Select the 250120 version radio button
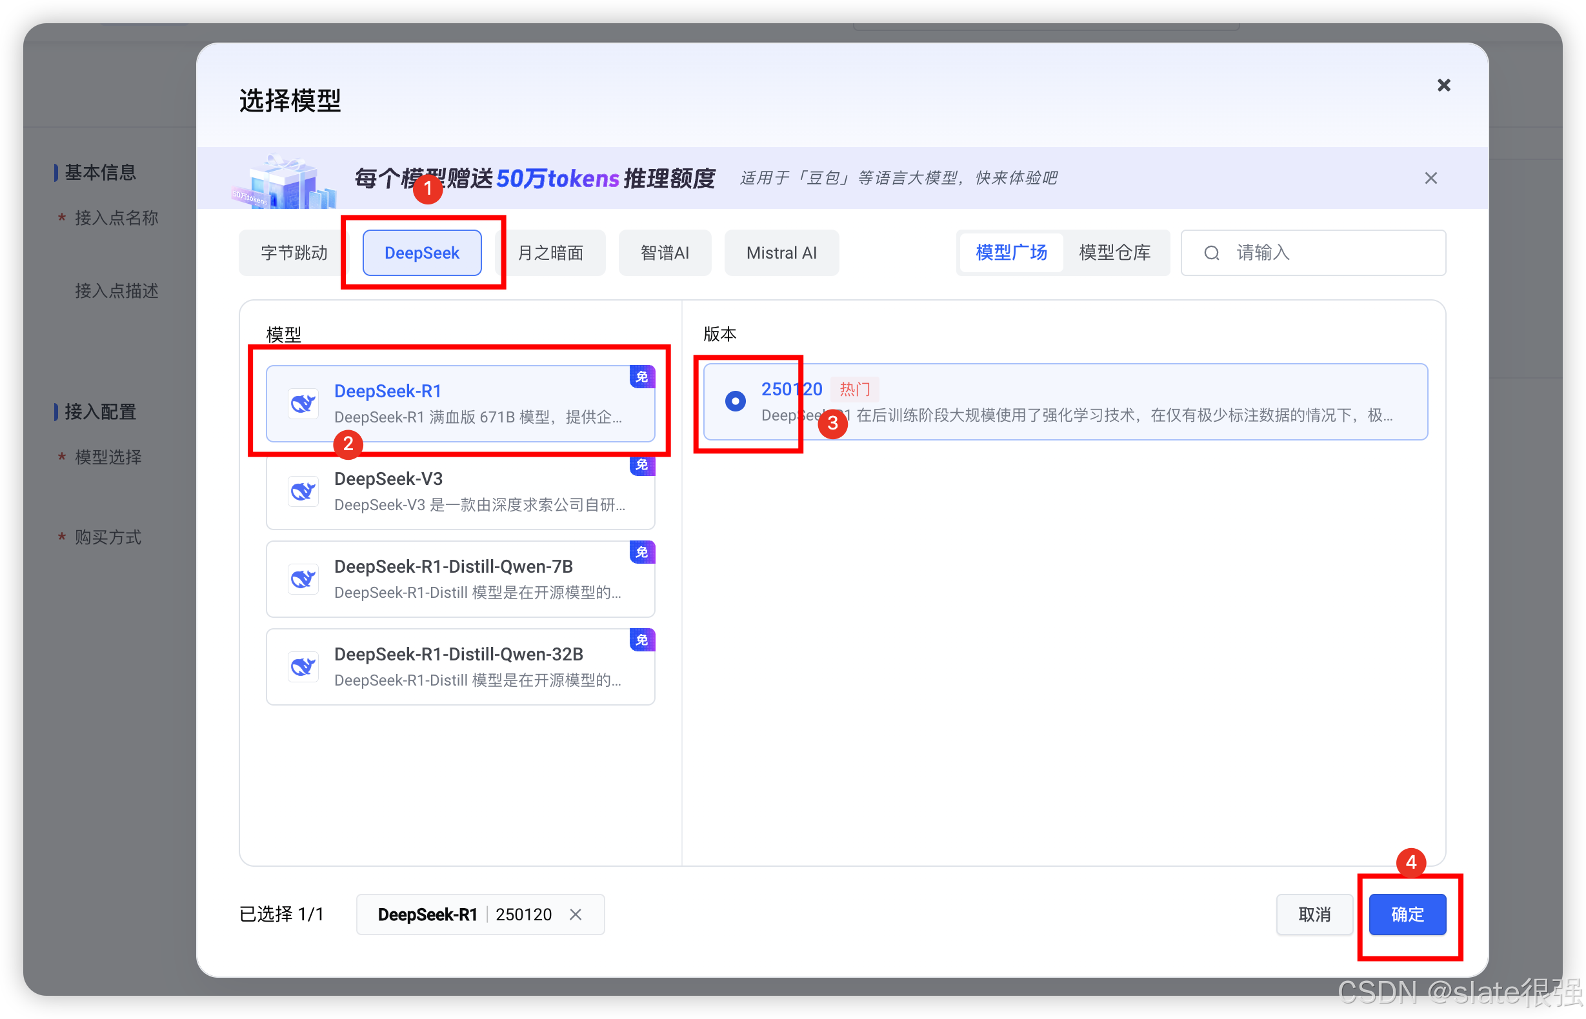Image resolution: width=1586 pixels, height=1019 pixels. coord(735,401)
